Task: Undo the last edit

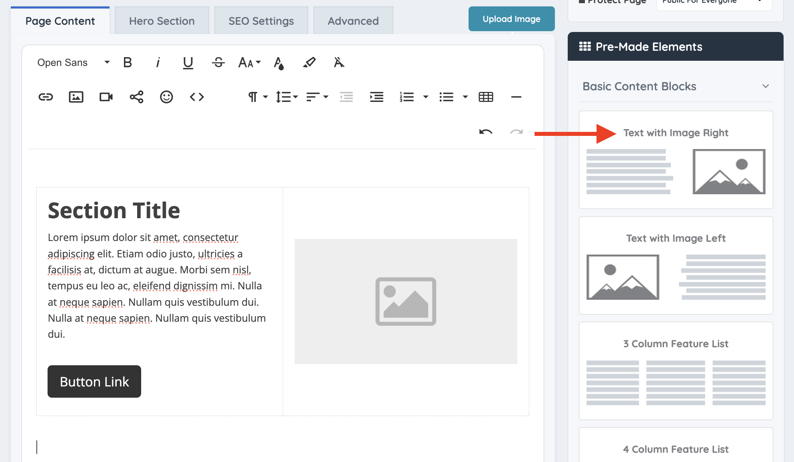Action: pyautogui.click(x=486, y=132)
